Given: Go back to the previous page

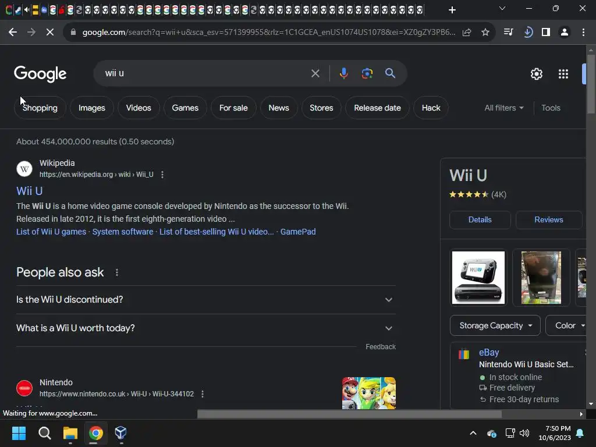Looking at the screenshot, I should point(13,33).
